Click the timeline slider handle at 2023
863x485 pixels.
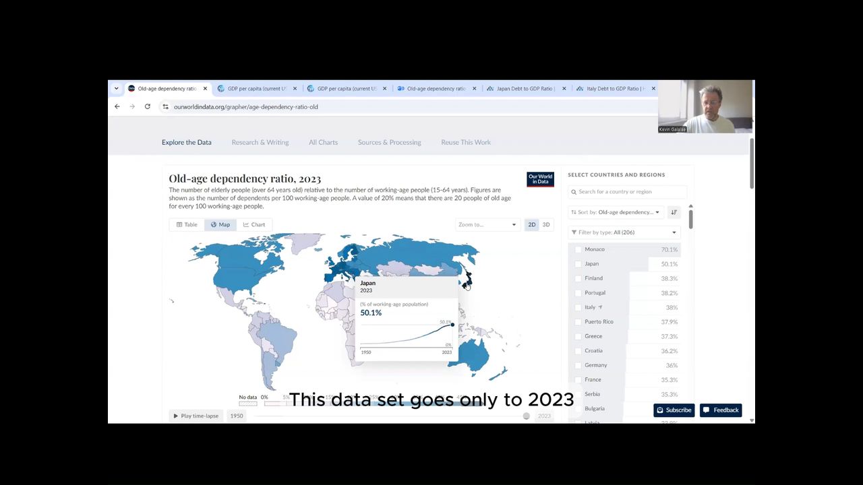pos(527,416)
